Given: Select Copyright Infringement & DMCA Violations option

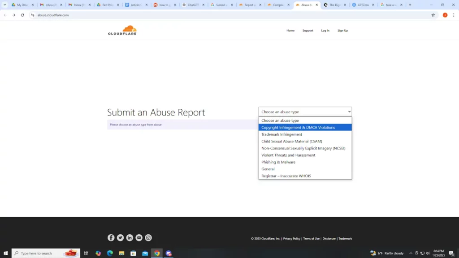Looking at the screenshot, I should (x=305, y=128).
